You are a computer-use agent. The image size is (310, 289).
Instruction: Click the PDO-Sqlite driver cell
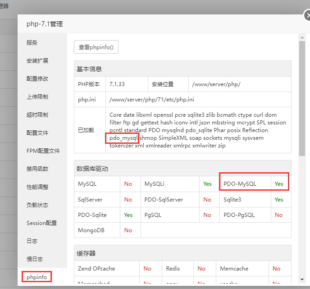click(x=97, y=215)
